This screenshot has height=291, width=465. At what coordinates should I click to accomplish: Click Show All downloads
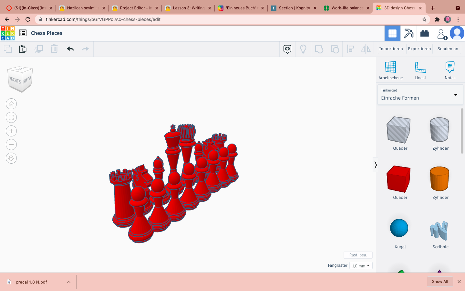click(440, 282)
